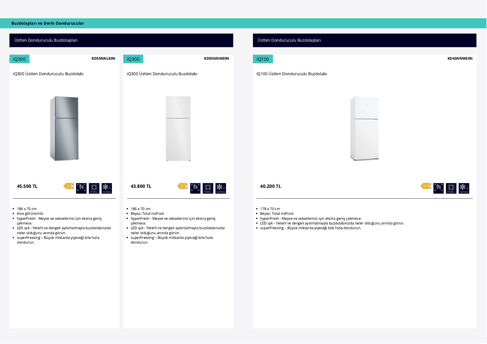The height and width of the screenshot is (344, 487).
Task: Click the energy label E icon for KD55NNLE0N
Action: click(x=69, y=186)
